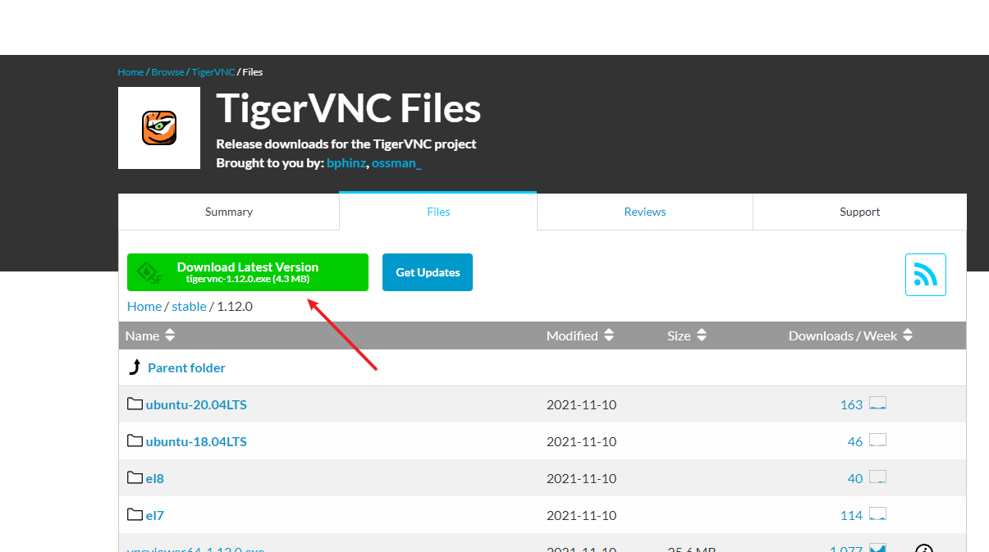Sort files by Size arrows
This screenshot has width=989, height=552.
click(702, 335)
